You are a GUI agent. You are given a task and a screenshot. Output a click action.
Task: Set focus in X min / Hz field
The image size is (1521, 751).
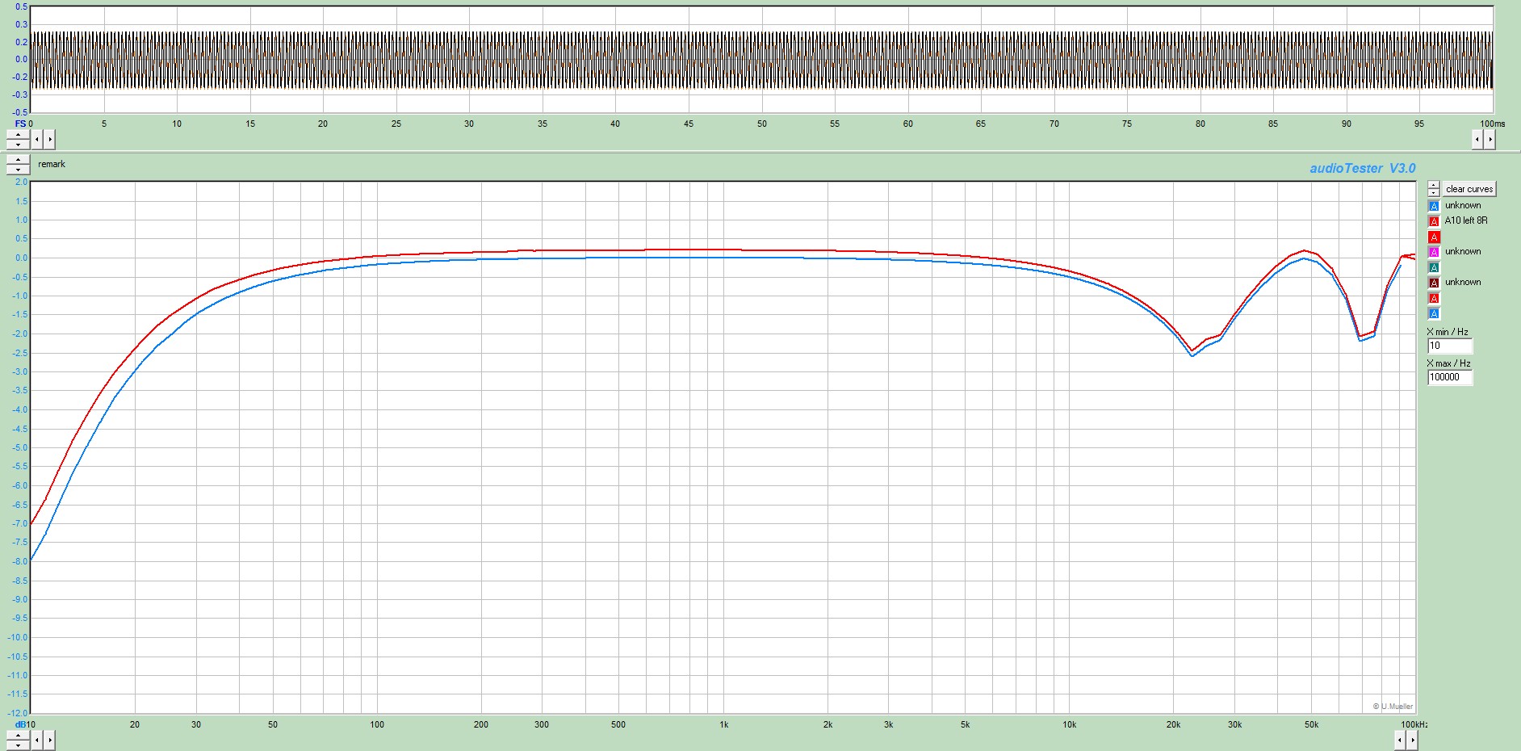coord(1450,346)
